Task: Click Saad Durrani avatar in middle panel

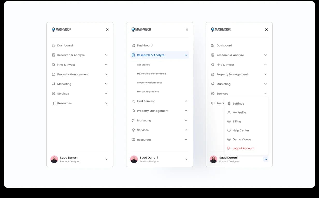Action: (134, 159)
